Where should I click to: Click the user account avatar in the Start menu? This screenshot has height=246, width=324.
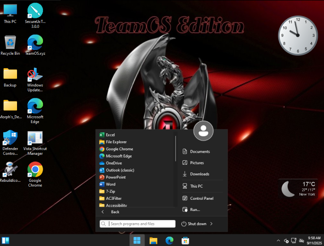[x=203, y=131]
